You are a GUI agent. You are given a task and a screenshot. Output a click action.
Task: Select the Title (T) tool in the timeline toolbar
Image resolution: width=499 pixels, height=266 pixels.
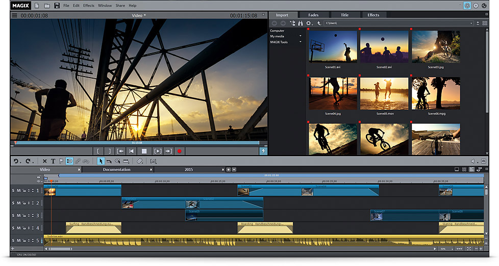(x=53, y=161)
